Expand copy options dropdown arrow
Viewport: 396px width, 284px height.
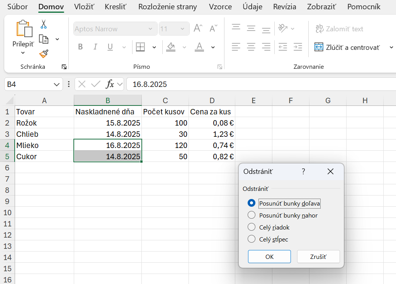coord(57,39)
